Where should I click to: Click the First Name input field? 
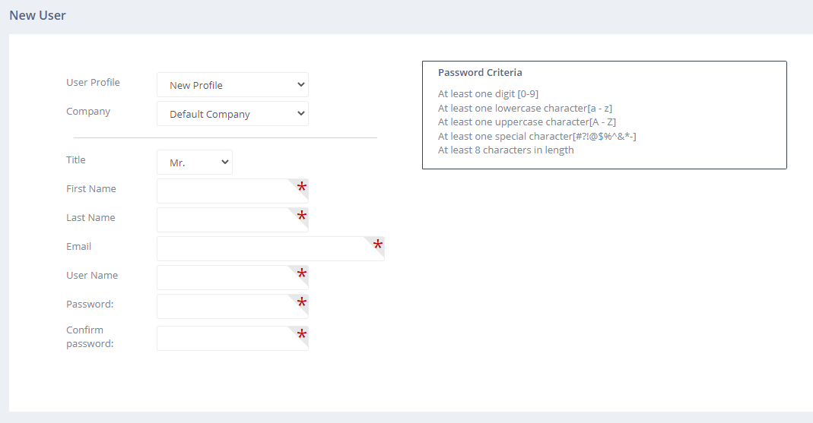coord(232,191)
